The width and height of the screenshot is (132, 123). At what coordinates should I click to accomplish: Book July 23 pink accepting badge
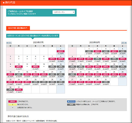(10, 82)
